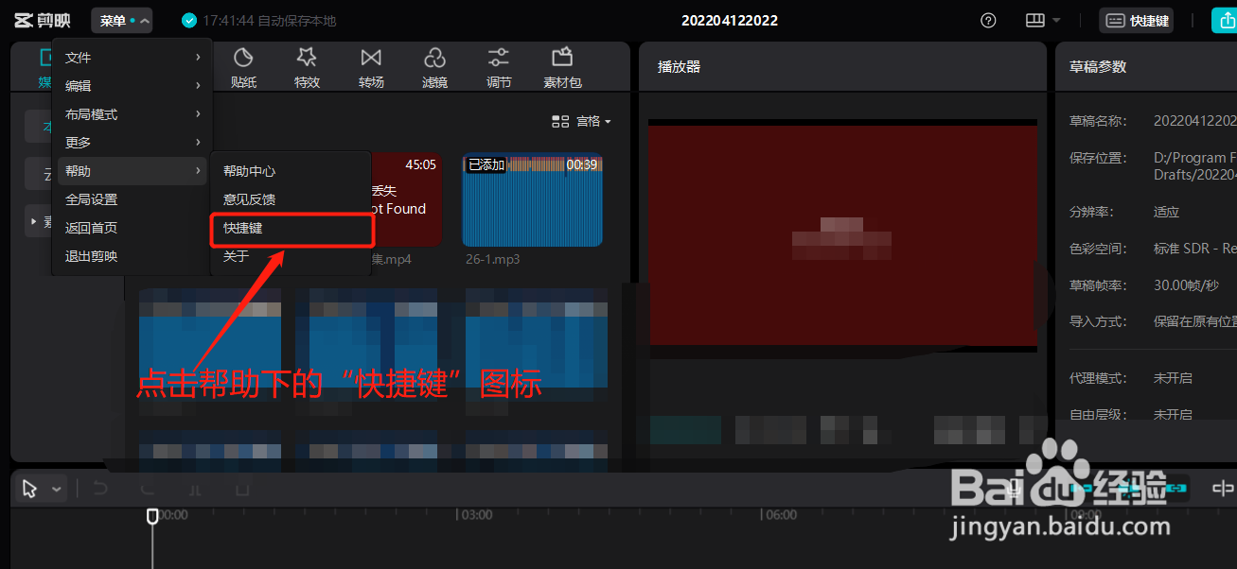Screen dimensions: 1237x569
Task: Open the question-mark help icon
Action: click(x=988, y=21)
